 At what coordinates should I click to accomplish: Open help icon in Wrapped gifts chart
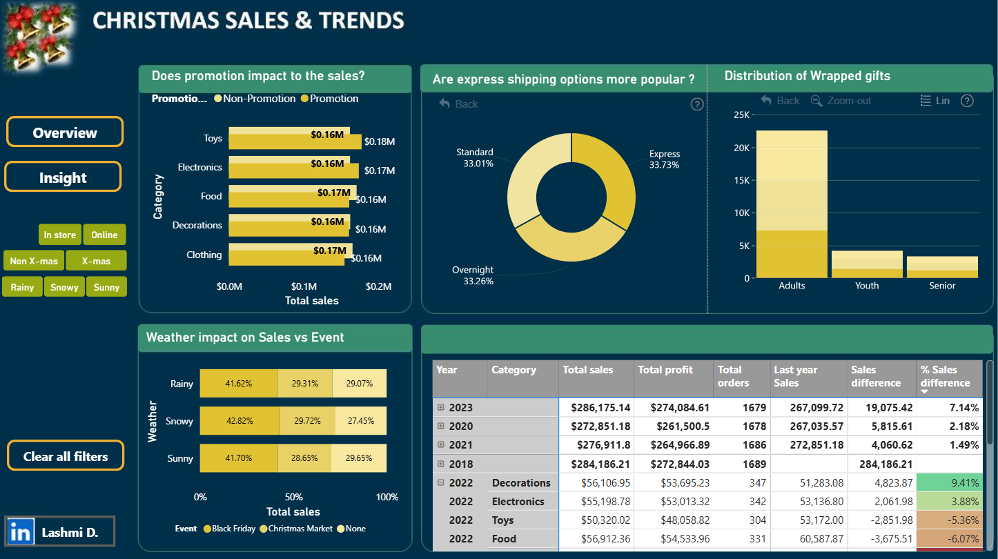pos(967,101)
